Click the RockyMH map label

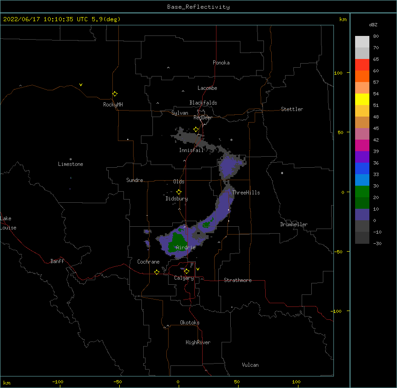[113, 105]
